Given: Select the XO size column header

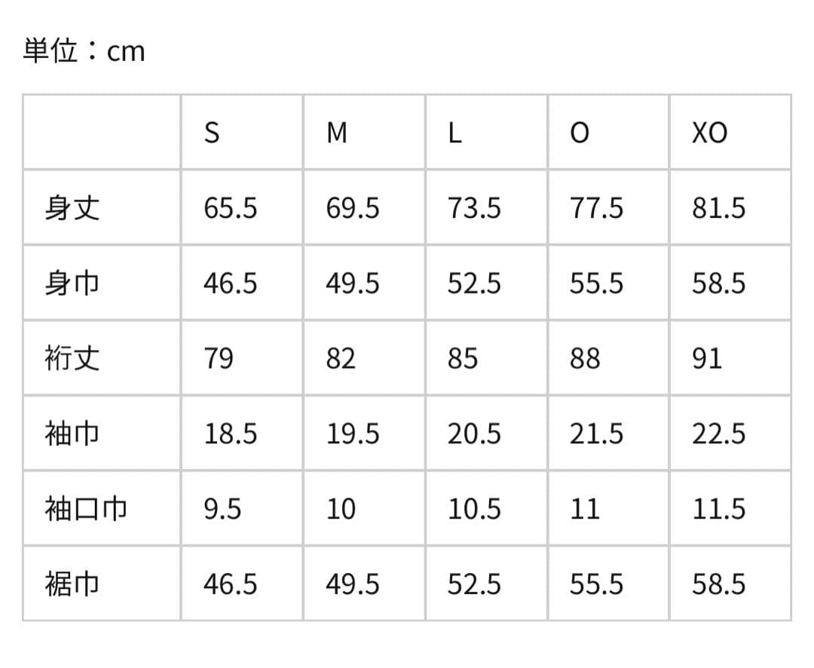Looking at the screenshot, I should coord(709,133).
